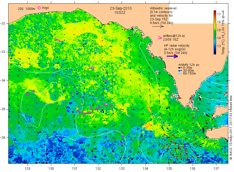Click the 'ANMN 12h av.' legend heading

click(189, 65)
